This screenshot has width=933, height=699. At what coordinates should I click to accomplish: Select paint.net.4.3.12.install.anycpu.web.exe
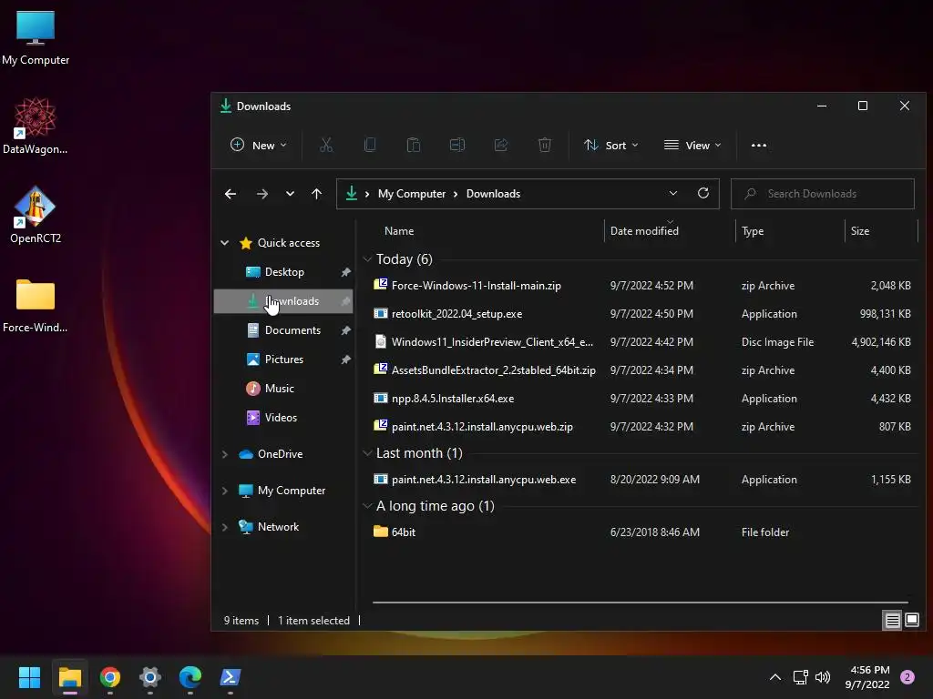[641, 479]
